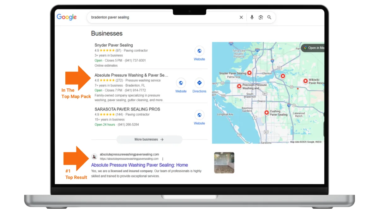Open Absolute Pressure Washing Paver Sealing: Home link
Image resolution: width=379 pixels, height=213 pixels.
click(x=140, y=165)
